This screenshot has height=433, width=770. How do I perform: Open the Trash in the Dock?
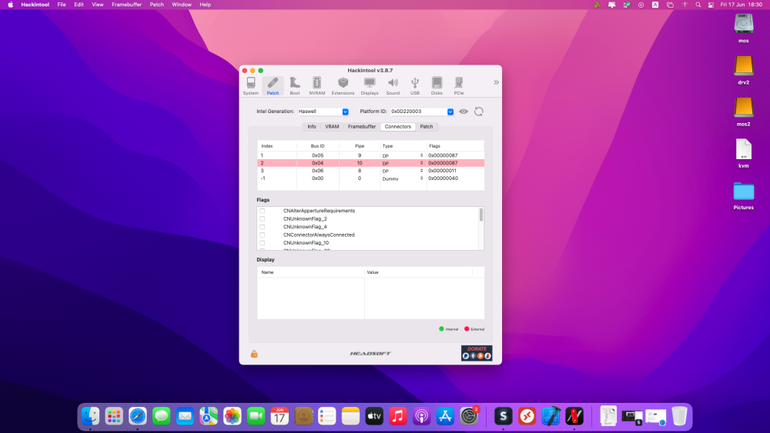click(680, 416)
